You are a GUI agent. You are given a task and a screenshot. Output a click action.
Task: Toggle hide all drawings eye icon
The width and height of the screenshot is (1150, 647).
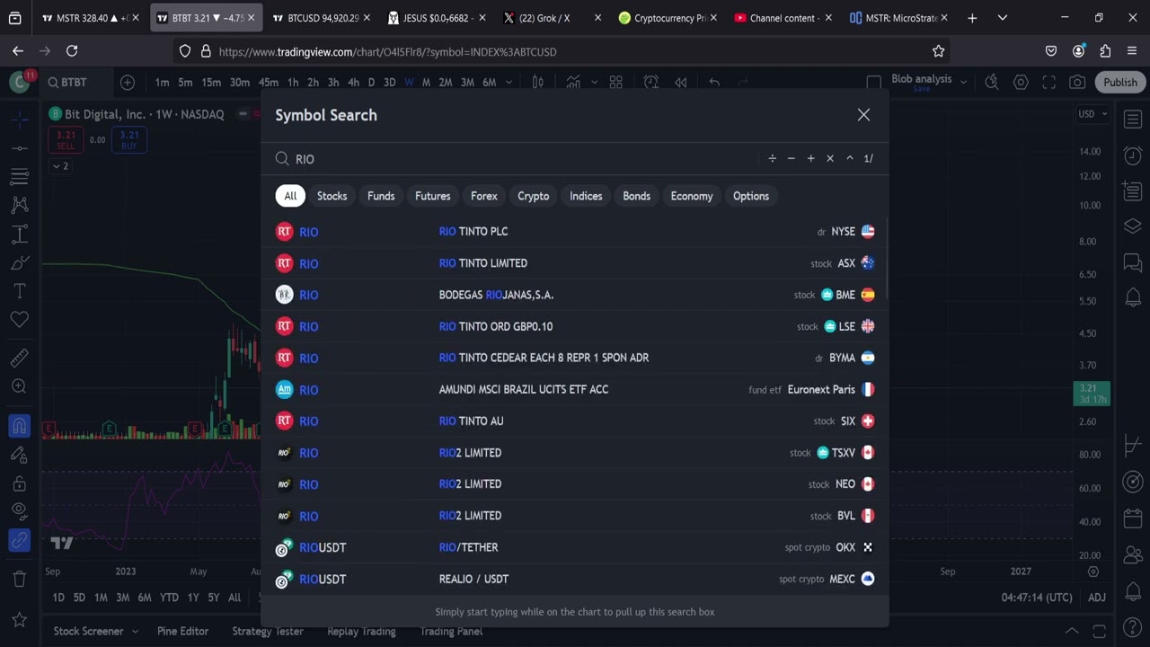click(x=19, y=511)
